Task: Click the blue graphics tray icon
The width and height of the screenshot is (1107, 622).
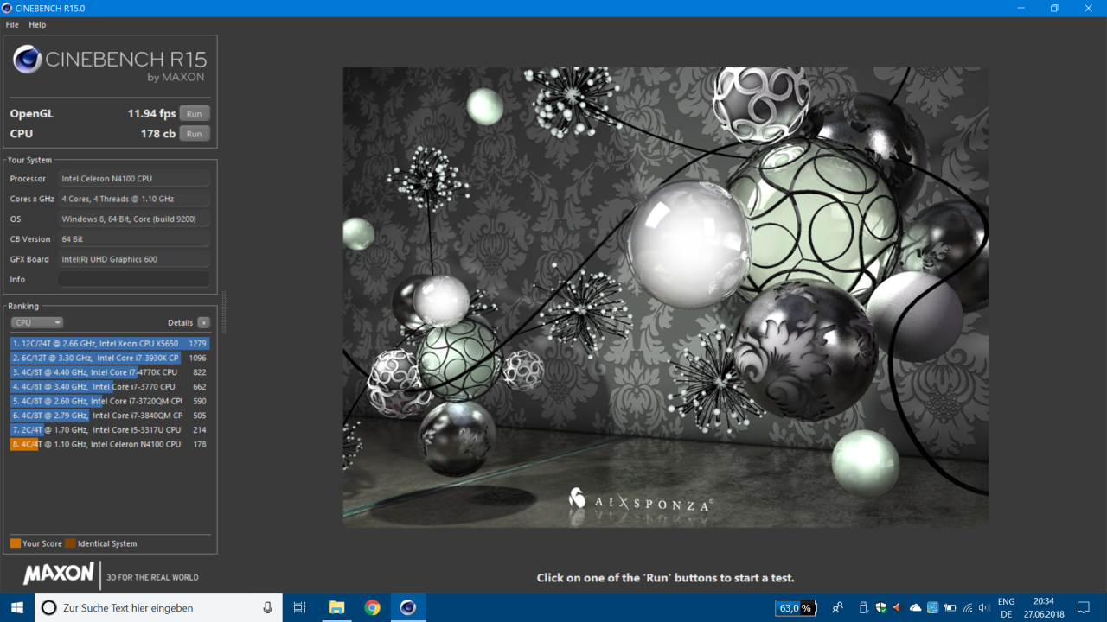Action: tap(932, 608)
